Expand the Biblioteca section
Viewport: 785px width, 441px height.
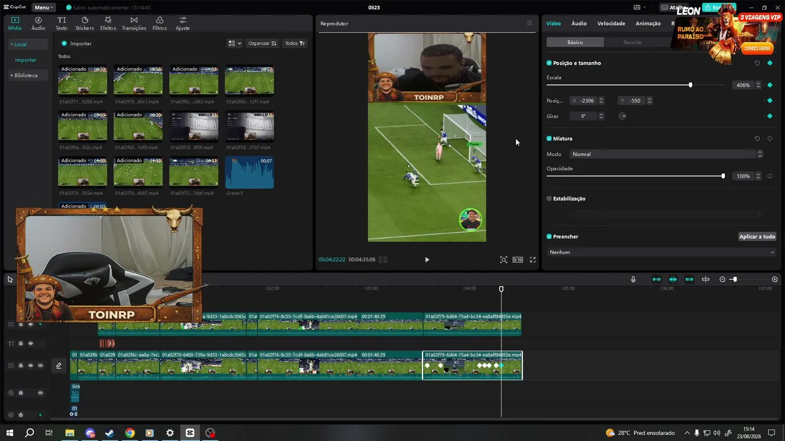point(25,75)
